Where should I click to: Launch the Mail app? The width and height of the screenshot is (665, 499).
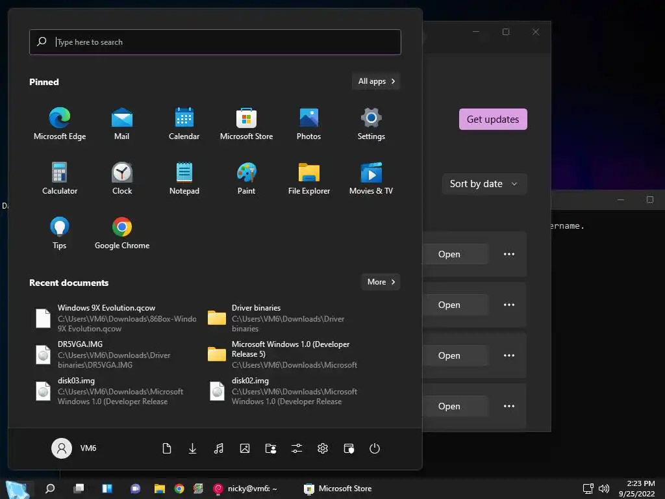coord(121,123)
